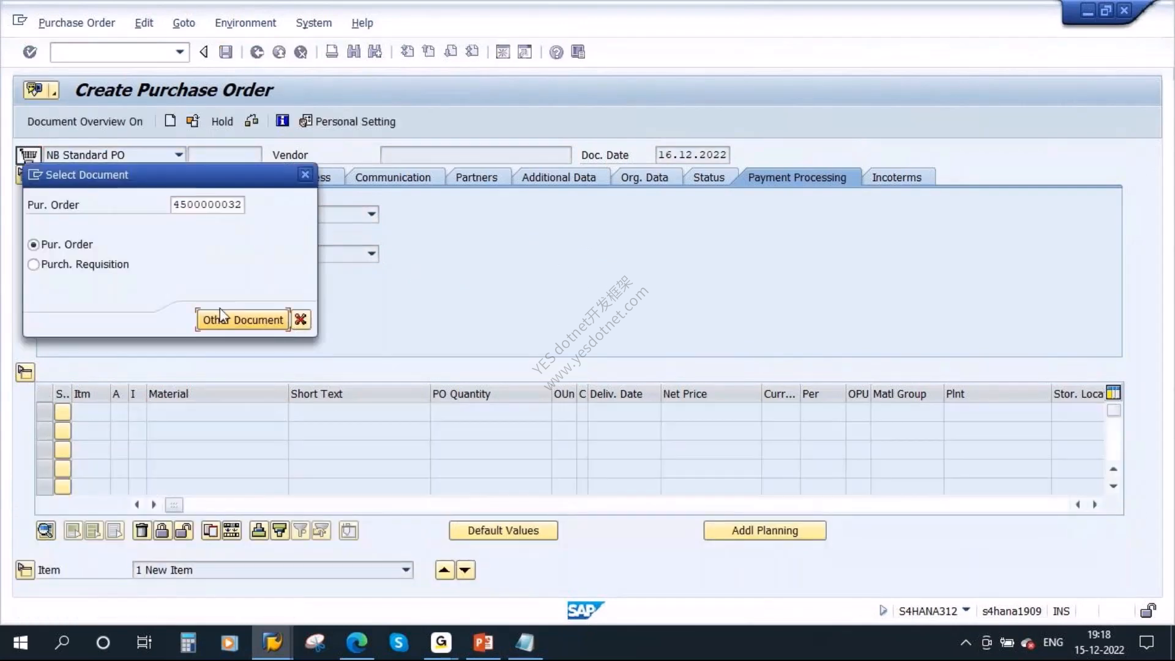Click the green Back arrow icon
The width and height of the screenshot is (1175, 661).
[257, 52]
